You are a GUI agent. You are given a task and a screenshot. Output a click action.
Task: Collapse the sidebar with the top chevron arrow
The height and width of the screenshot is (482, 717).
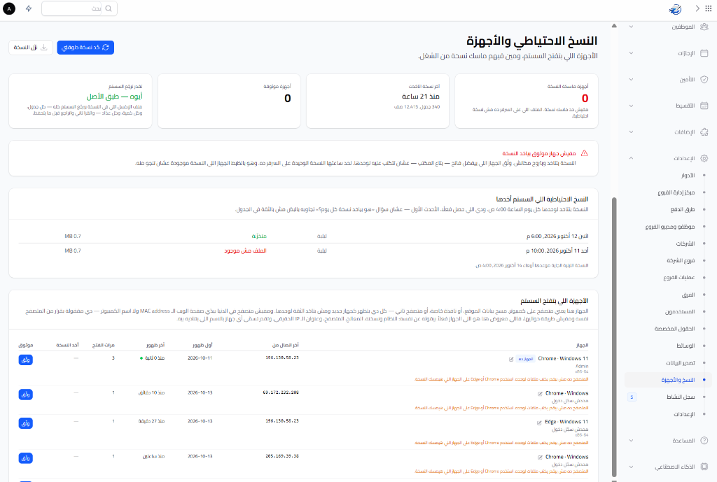tap(697, 8)
